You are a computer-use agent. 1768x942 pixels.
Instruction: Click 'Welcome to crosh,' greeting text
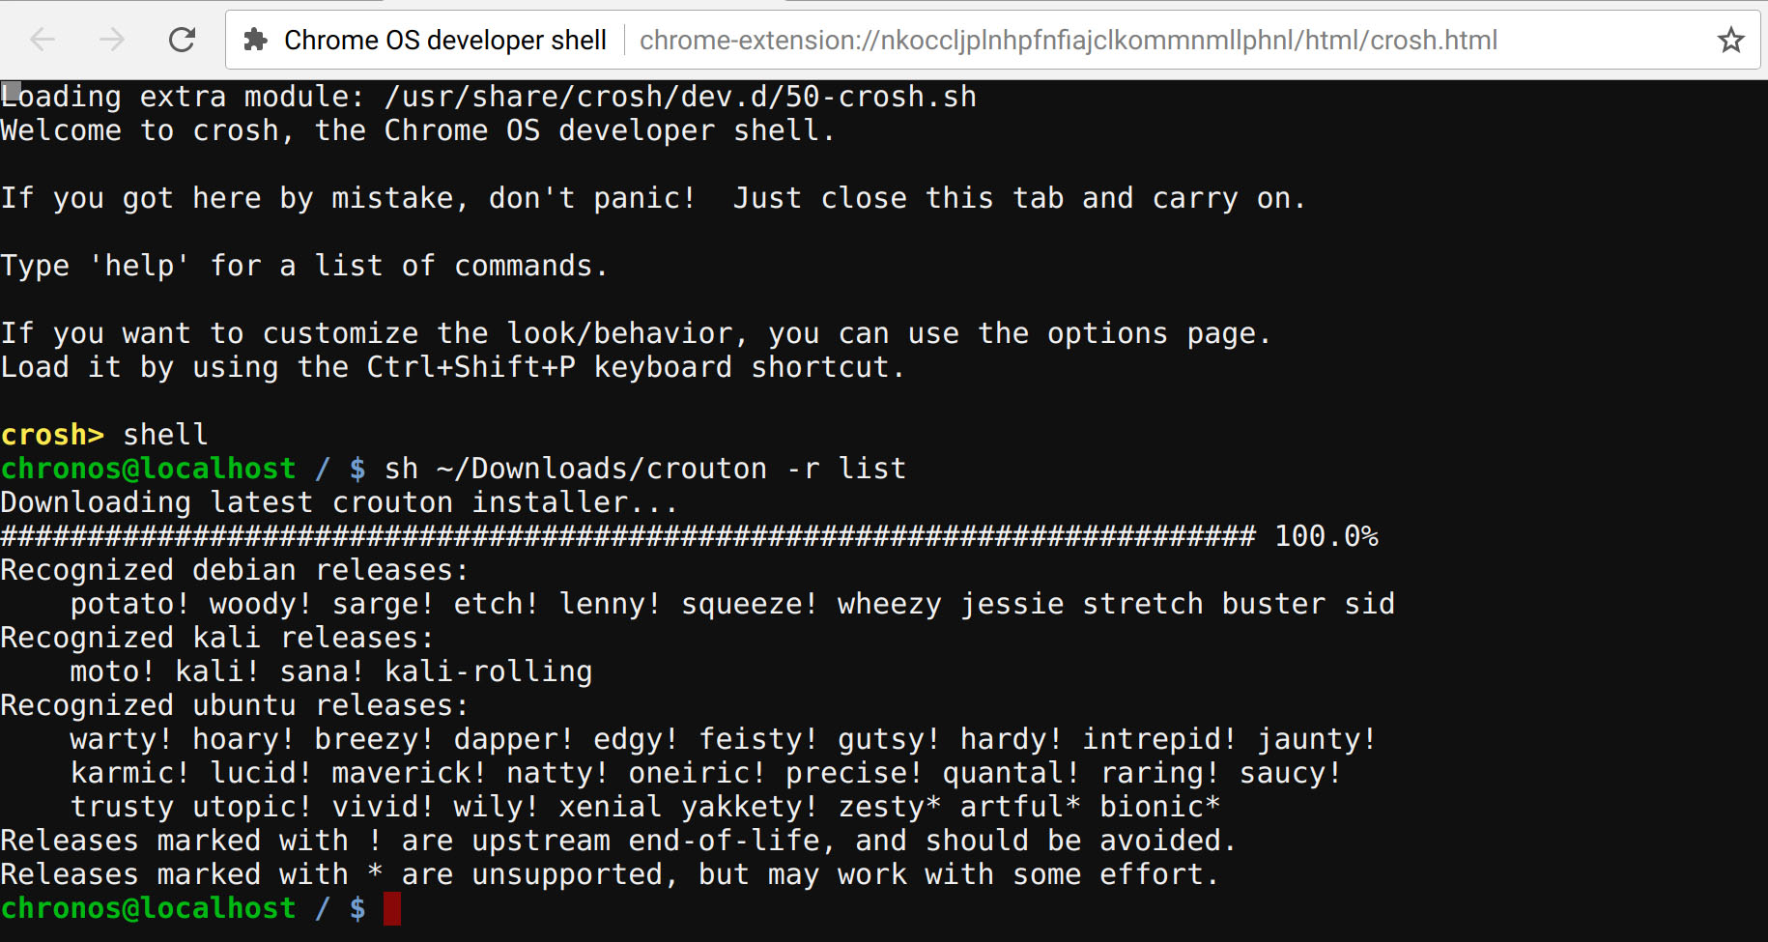148,130
